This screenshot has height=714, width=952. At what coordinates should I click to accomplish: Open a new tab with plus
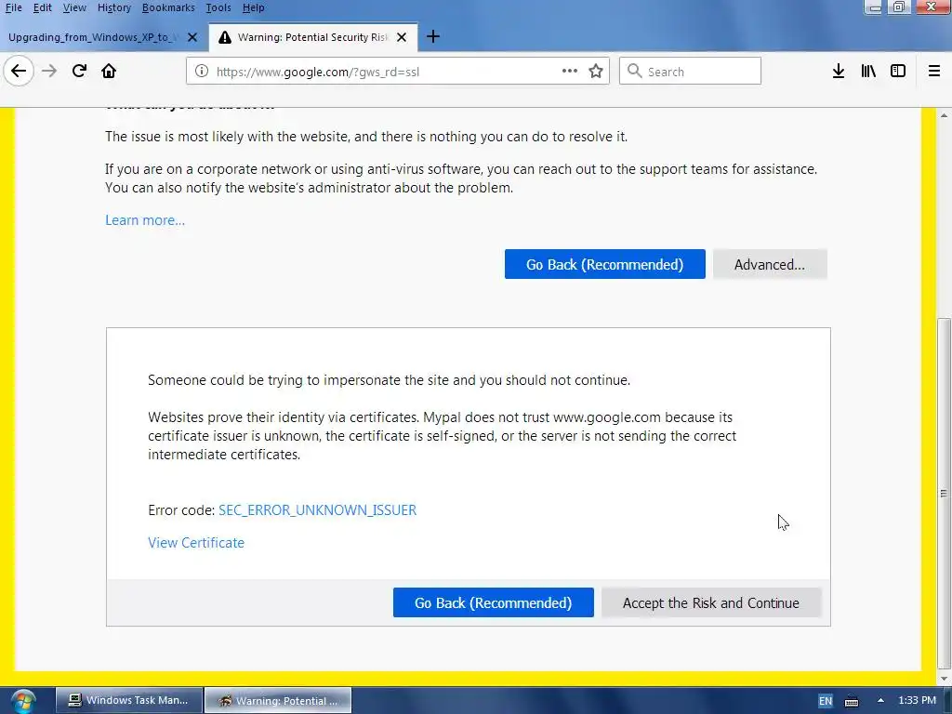(433, 37)
